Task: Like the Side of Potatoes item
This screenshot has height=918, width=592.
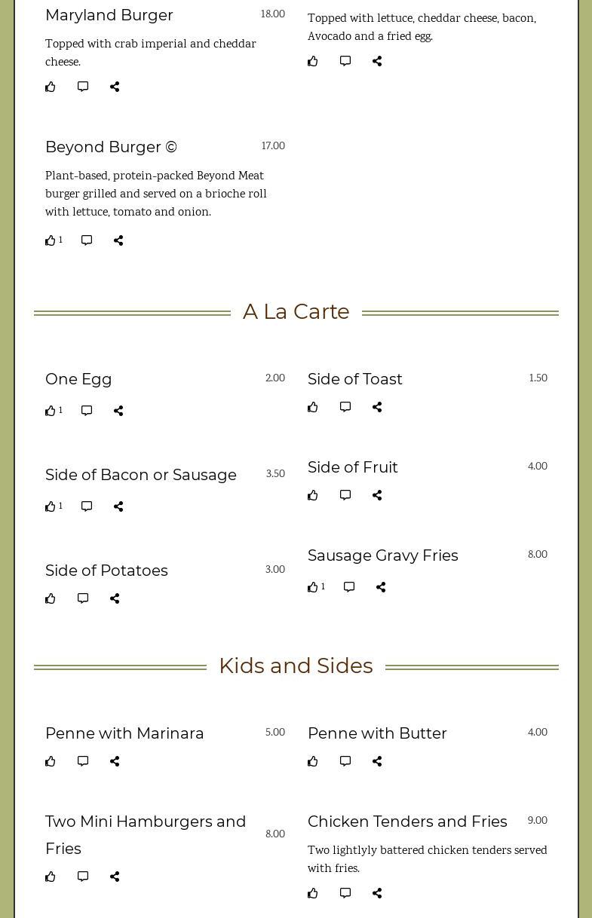Action: pyautogui.click(x=51, y=599)
